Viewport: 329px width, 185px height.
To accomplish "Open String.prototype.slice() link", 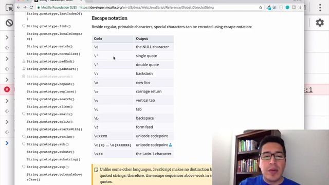I will 49,107.
